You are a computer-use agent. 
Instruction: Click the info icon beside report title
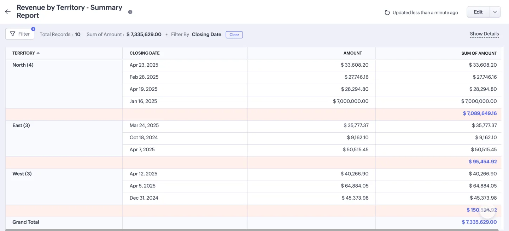pyautogui.click(x=130, y=12)
